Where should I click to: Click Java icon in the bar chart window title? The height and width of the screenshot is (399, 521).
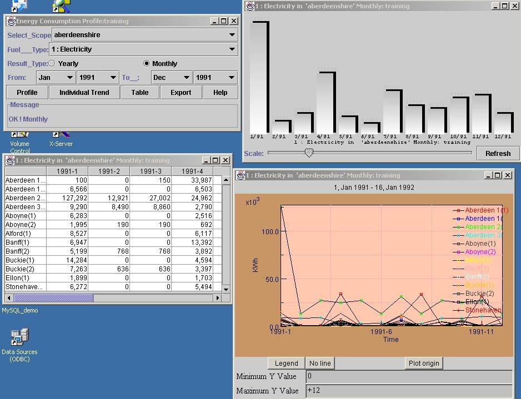pos(251,6)
